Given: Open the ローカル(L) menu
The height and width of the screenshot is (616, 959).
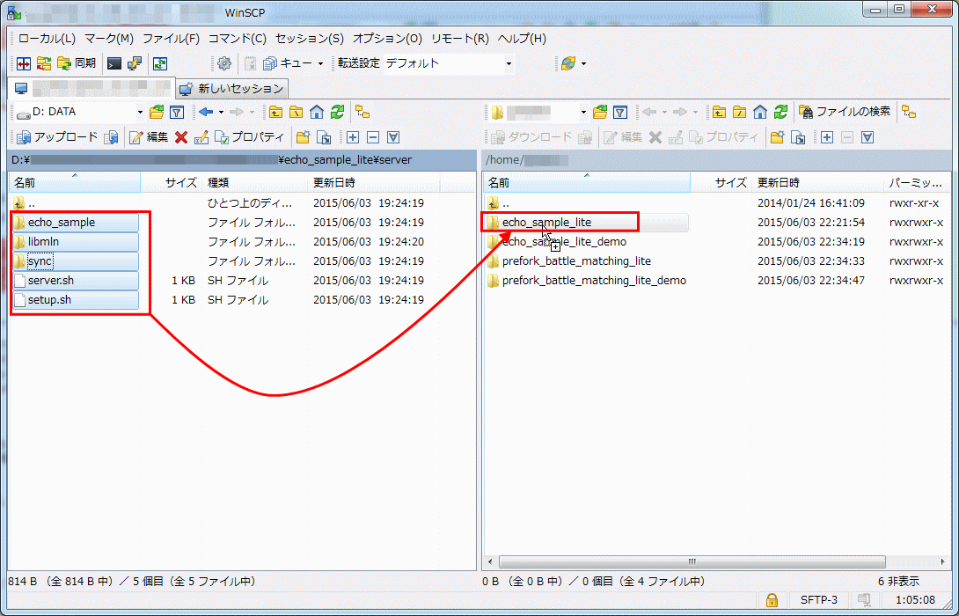Looking at the screenshot, I should click(47, 39).
